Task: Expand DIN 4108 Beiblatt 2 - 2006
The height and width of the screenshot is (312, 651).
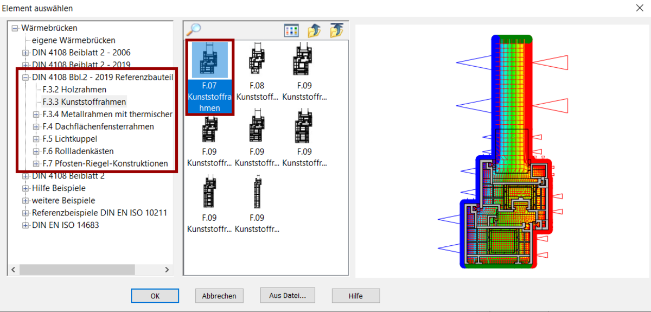Action: click(25, 53)
